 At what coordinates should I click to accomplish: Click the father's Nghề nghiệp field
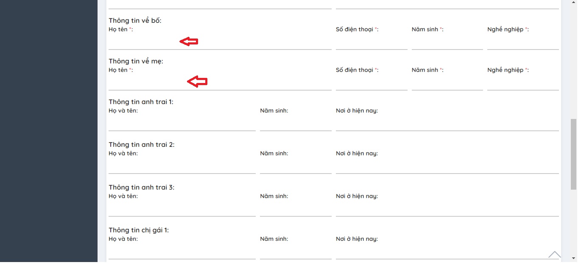[x=522, y=42]
